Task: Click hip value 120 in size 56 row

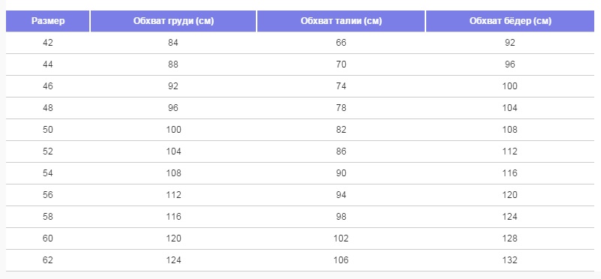Action: (x=509, y=195)
